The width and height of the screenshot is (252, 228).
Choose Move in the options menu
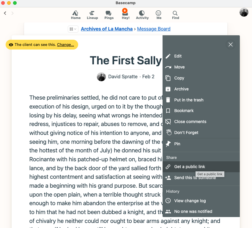coord(201,67)
